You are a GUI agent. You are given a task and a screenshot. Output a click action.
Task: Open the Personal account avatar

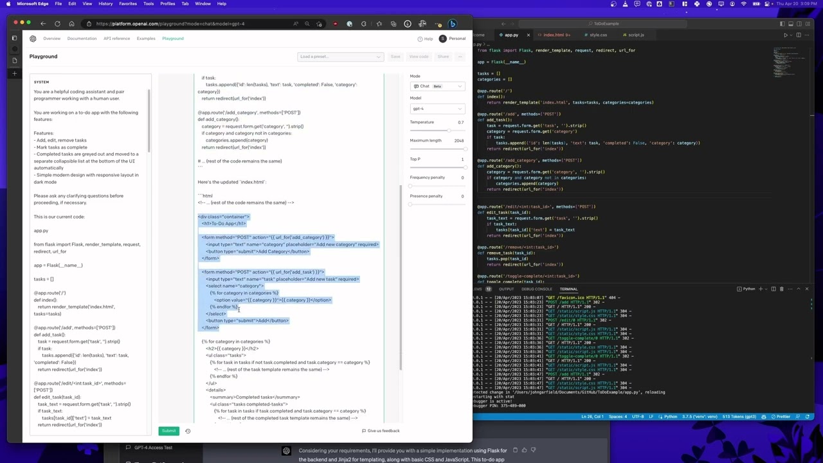point(442,39)
